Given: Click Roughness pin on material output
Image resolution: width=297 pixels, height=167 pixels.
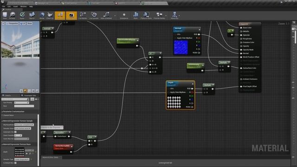Looking at the screenshot, I should click(241, 39).
